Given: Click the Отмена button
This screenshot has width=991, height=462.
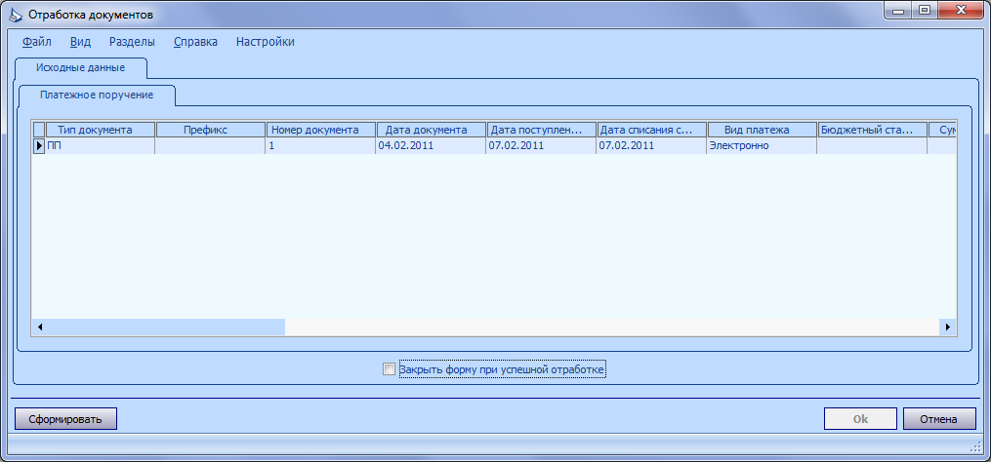Looking at the screenshot, I should pyautogui.click(x=939, y=419).
